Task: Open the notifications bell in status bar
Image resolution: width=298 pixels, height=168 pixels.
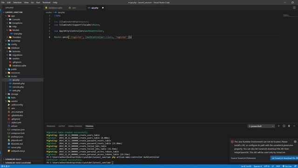Action: (295, 166)
